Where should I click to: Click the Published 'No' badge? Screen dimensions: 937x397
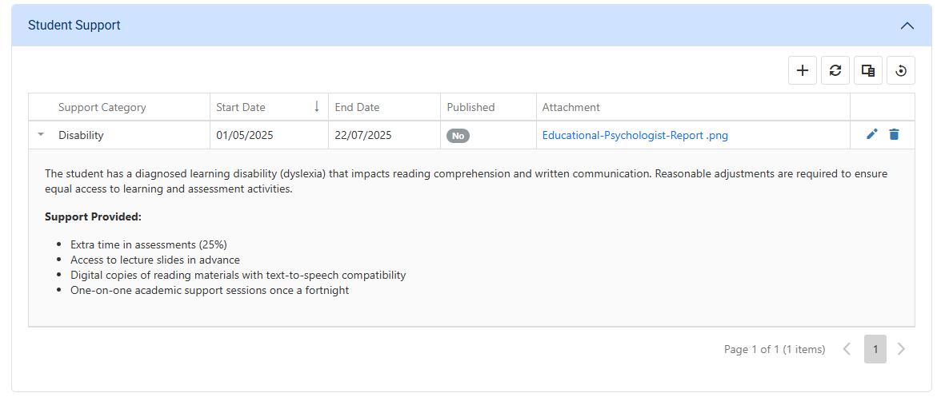pos(458,136)
